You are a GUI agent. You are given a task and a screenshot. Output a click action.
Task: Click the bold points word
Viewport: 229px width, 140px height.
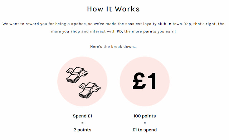tap(150, 31)
